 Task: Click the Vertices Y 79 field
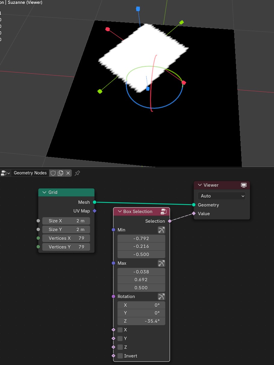coord(66,247)
